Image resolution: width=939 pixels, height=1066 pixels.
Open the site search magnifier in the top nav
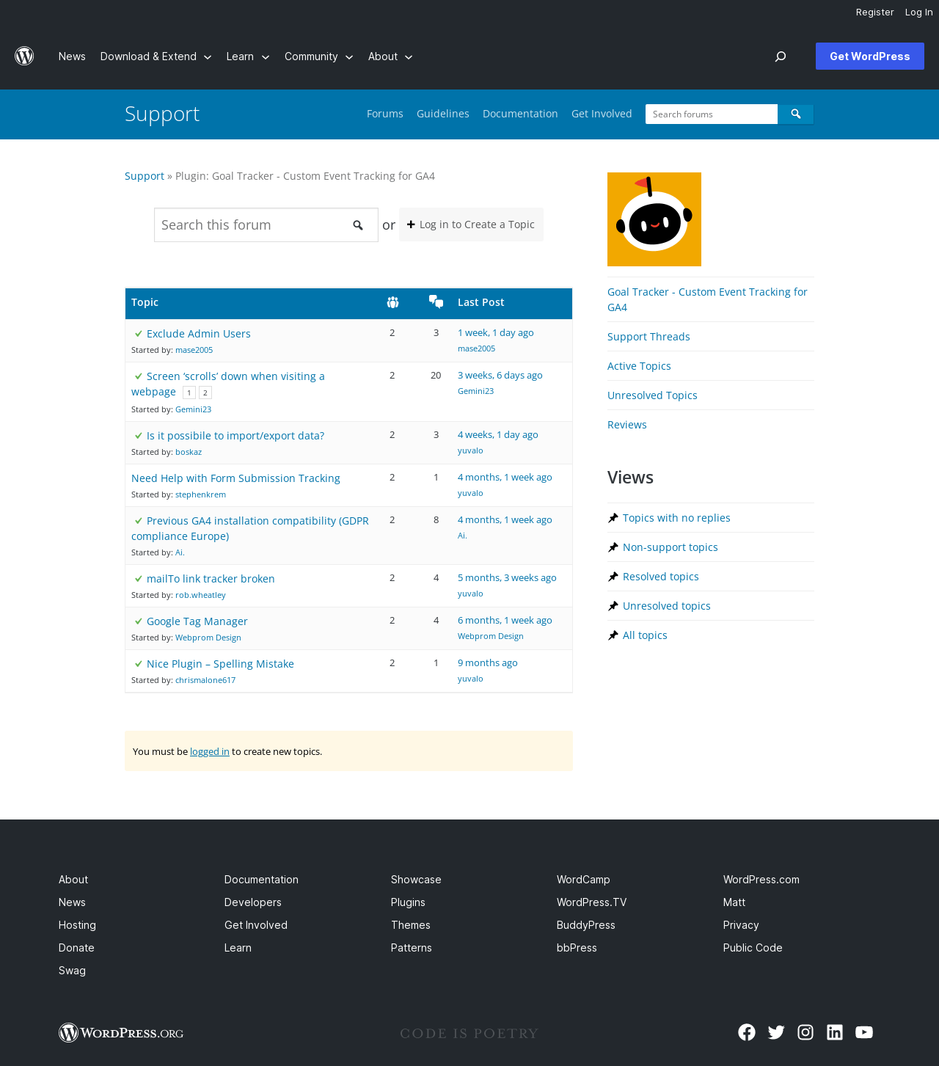pyautogui.click(x=781, y=56)
